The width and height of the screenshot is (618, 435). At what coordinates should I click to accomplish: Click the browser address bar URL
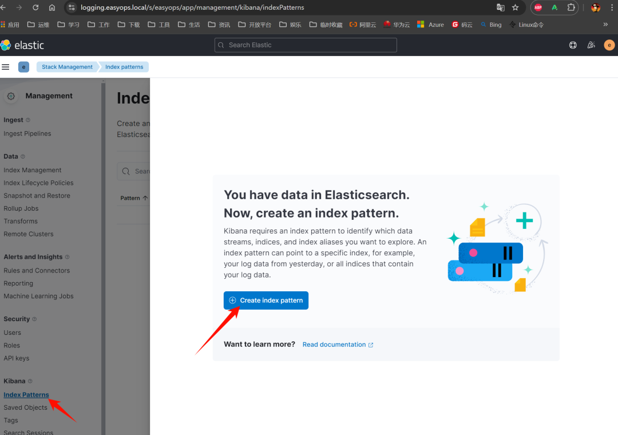click(192, 7)
